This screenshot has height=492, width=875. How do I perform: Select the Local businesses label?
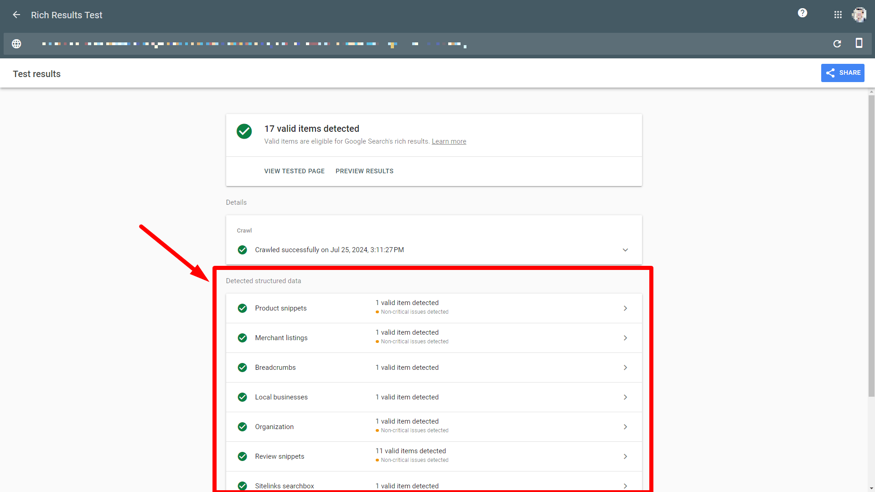coord(281,397)
